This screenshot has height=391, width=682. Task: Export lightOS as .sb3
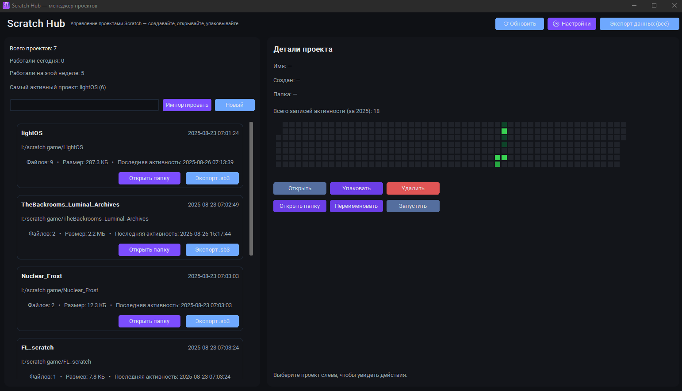(x=212, y=178)
